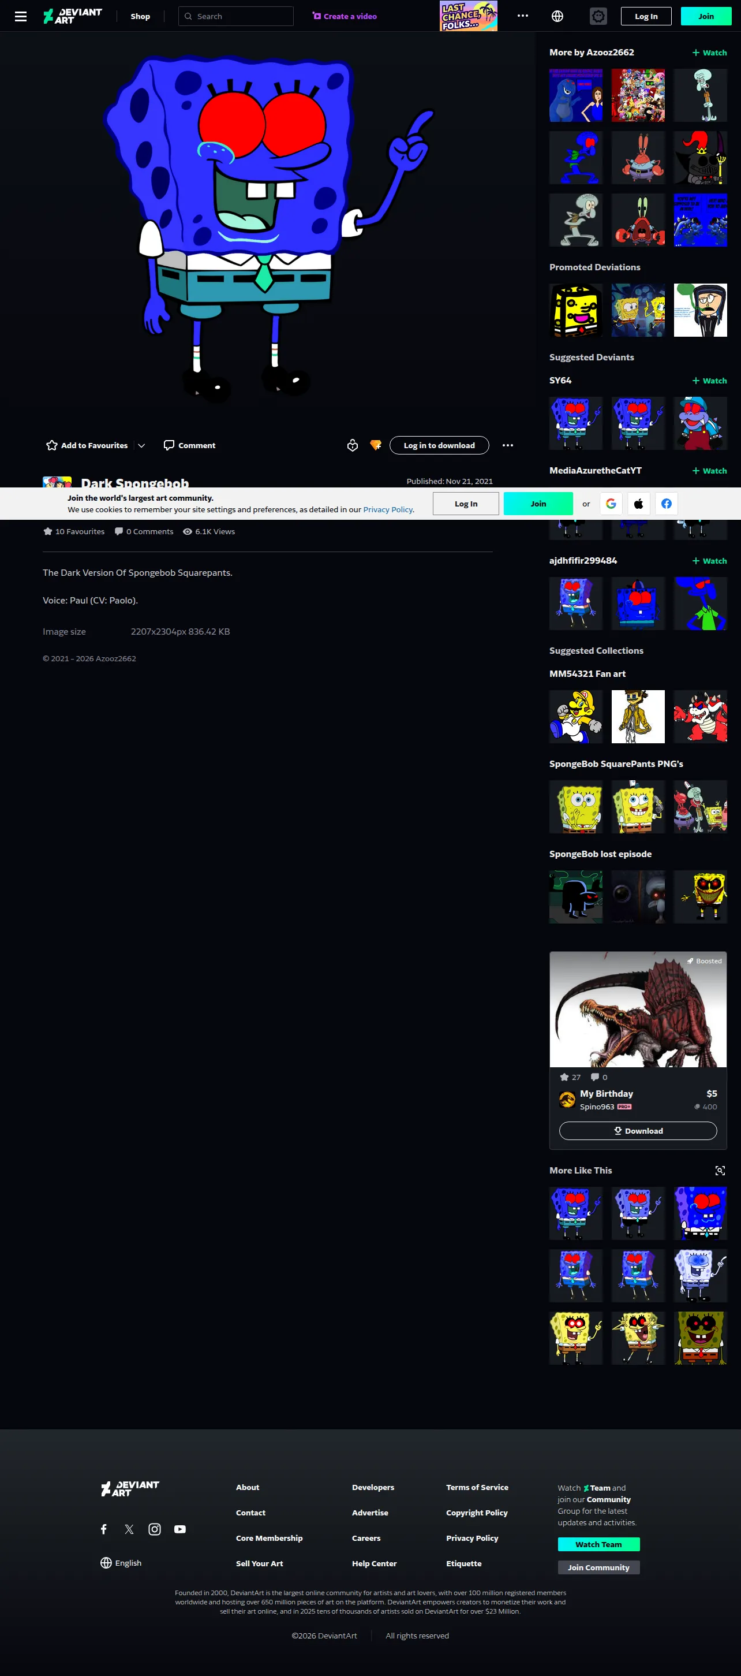The height and width of the screenshot is (1676, 741).
Task: Click the visual search icon by More Like This
Action: tap(720, 1171)
